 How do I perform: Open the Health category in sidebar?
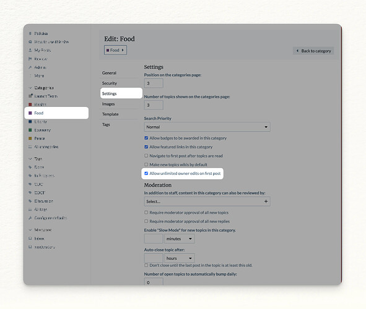click(40, 104)
